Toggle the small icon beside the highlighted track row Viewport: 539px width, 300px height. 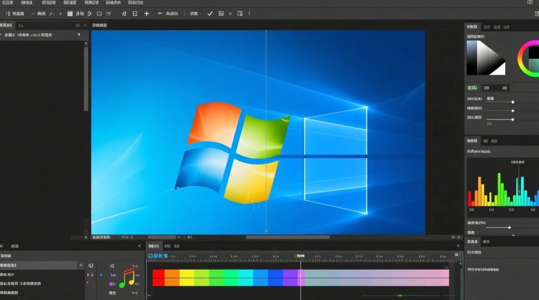81,265
